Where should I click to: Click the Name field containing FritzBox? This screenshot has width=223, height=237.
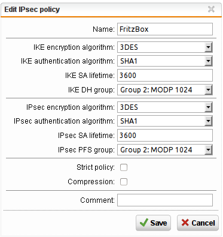tap(165, 29)
